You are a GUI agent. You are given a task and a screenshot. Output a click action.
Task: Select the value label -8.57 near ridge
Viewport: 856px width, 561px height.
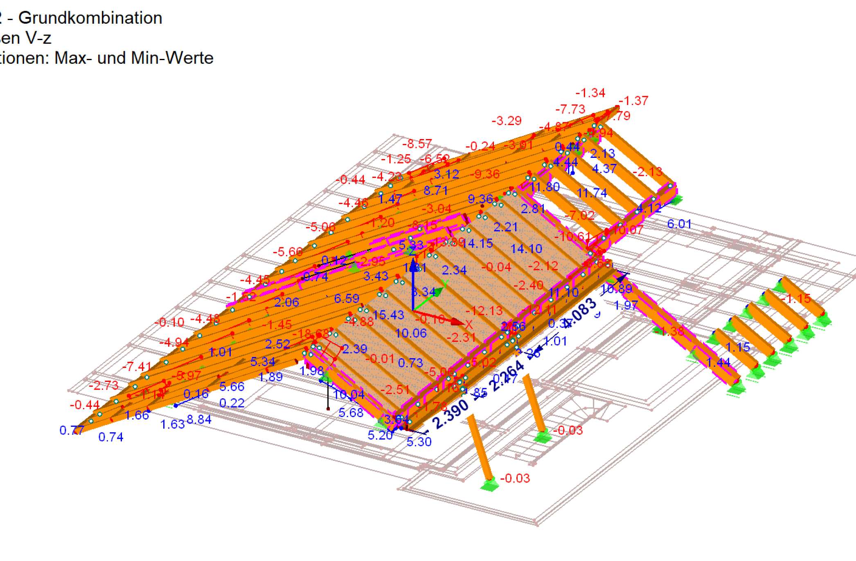click(417, 144)
